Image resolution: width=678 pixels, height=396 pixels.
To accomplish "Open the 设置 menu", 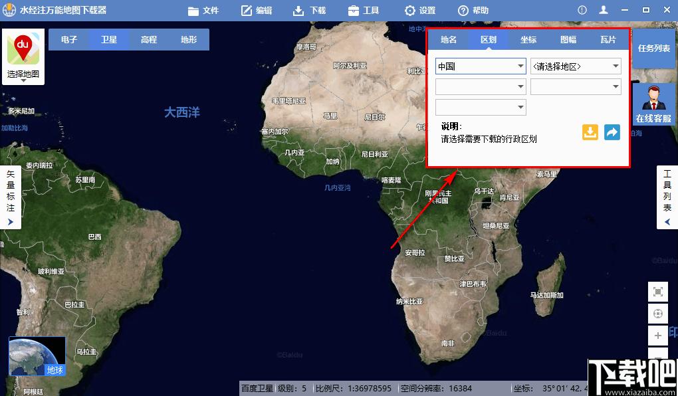I will click(420, 11).
